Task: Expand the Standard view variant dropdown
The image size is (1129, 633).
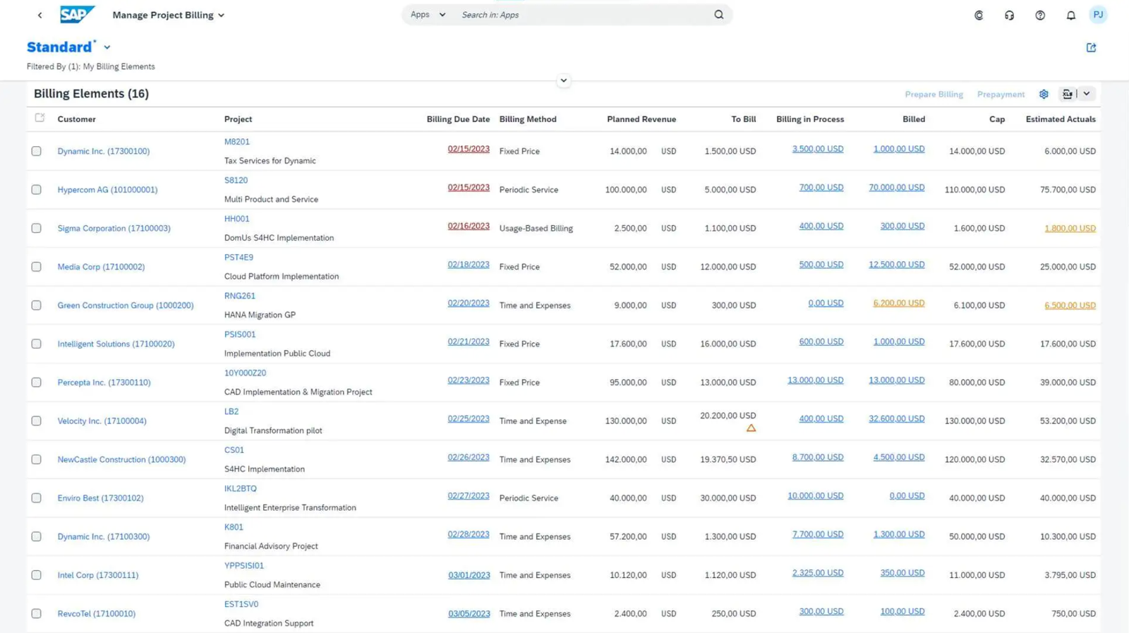Action: [107, 47]
